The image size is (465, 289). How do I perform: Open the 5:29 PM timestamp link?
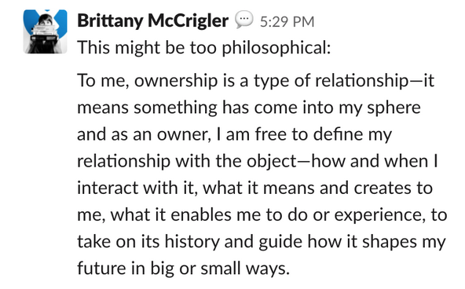pyautogui.click(x=287, y=22)
